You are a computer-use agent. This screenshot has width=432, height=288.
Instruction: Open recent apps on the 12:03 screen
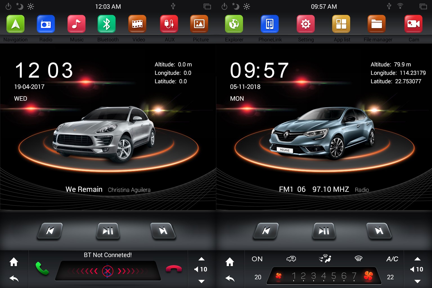[207, 6]
